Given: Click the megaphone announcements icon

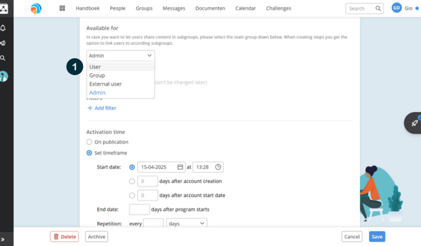Looking at the screenshot, I should (x=3, y=43).
